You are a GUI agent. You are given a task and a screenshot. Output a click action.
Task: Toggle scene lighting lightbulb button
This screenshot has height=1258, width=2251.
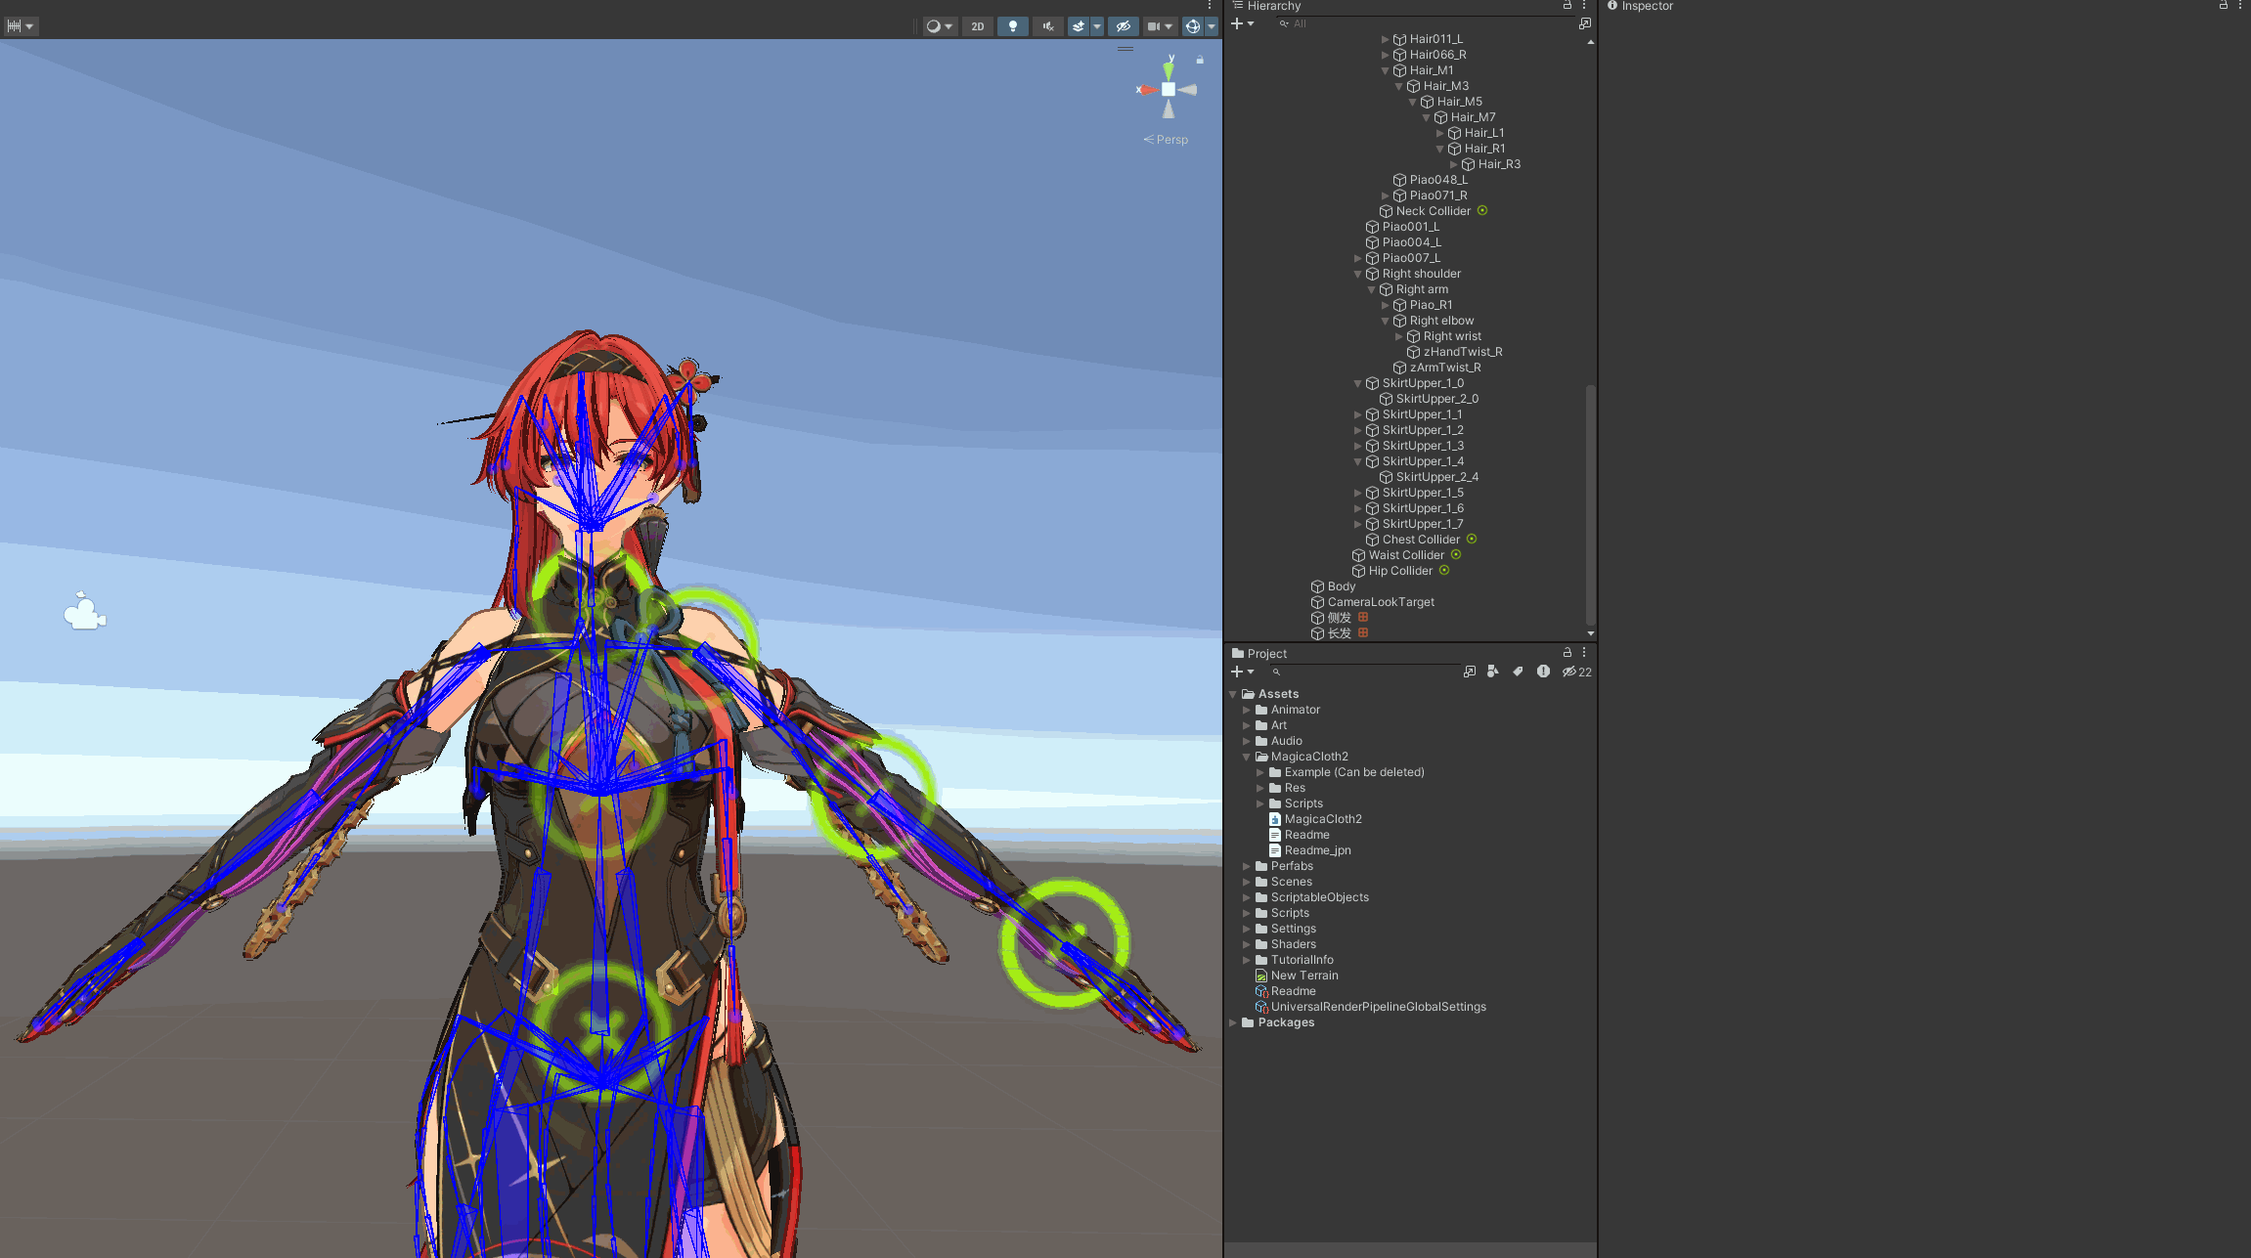click(x=1012, y=26)
